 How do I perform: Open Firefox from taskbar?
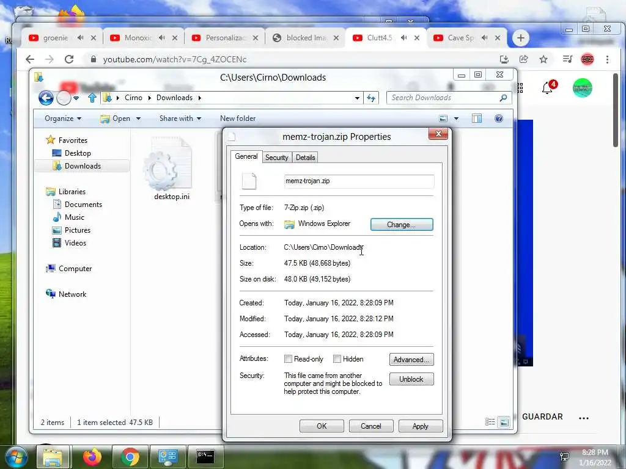coord(92,457)
